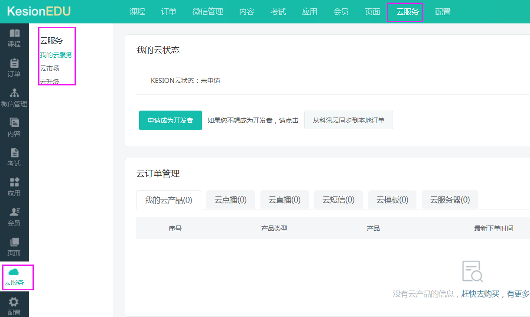Screen dimensions: 530x317
Task: Open the 应用 apps icon in sidebar
Action: coord(14,183)
